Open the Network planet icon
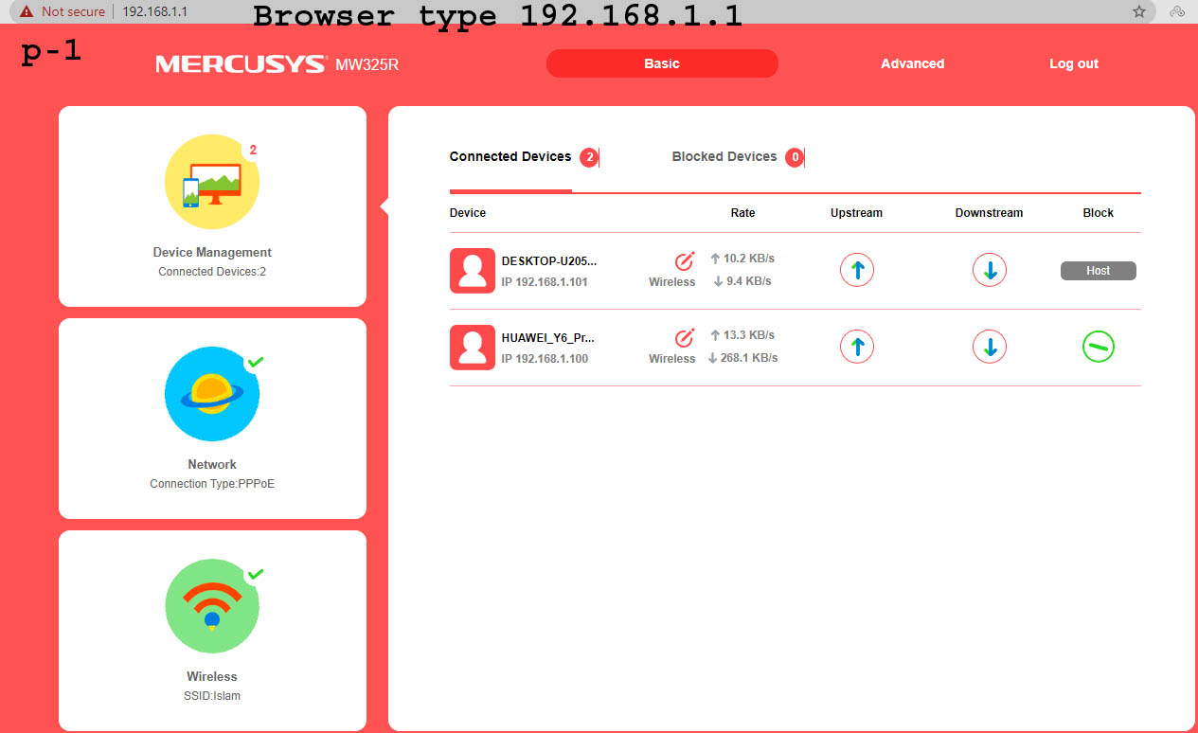This screenshot has height=733, width=1198. point(212,394)
